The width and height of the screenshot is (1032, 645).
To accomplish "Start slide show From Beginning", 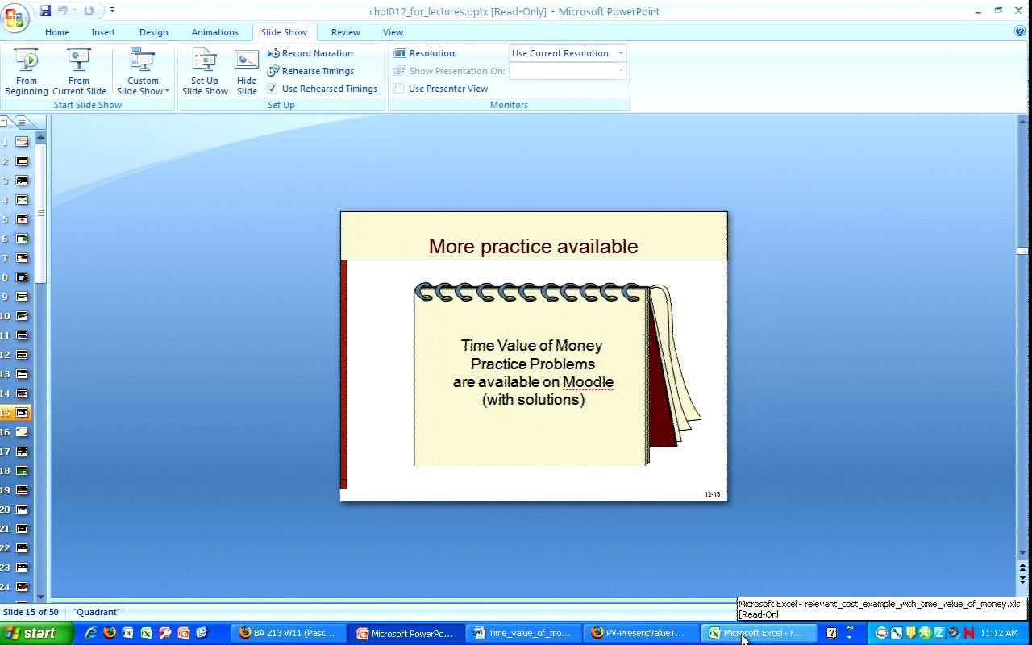I will pyautogui.click(x=27, y=72).
